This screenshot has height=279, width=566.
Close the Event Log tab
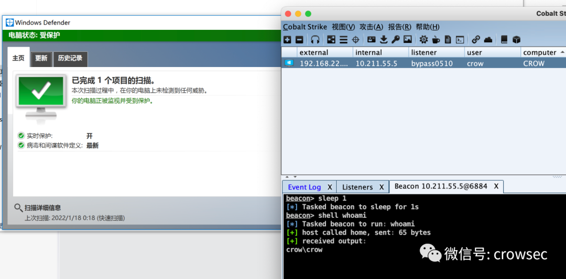tap(330, 187)
